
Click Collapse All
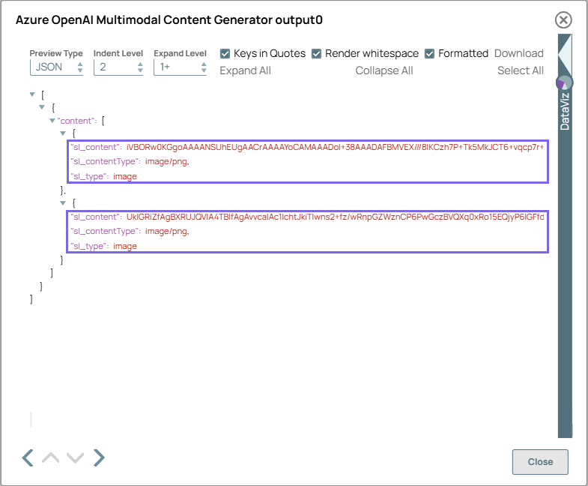(384, 70)
